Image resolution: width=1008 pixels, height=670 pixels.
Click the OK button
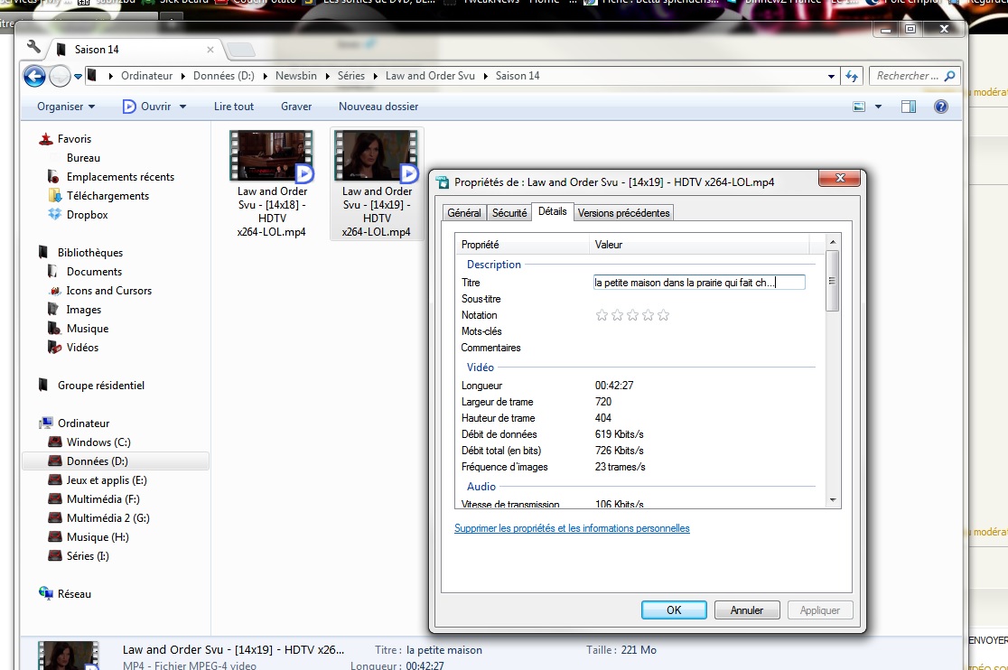click(674, 610)
